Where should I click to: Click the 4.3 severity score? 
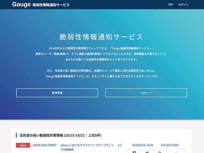(x=120, y=145)
